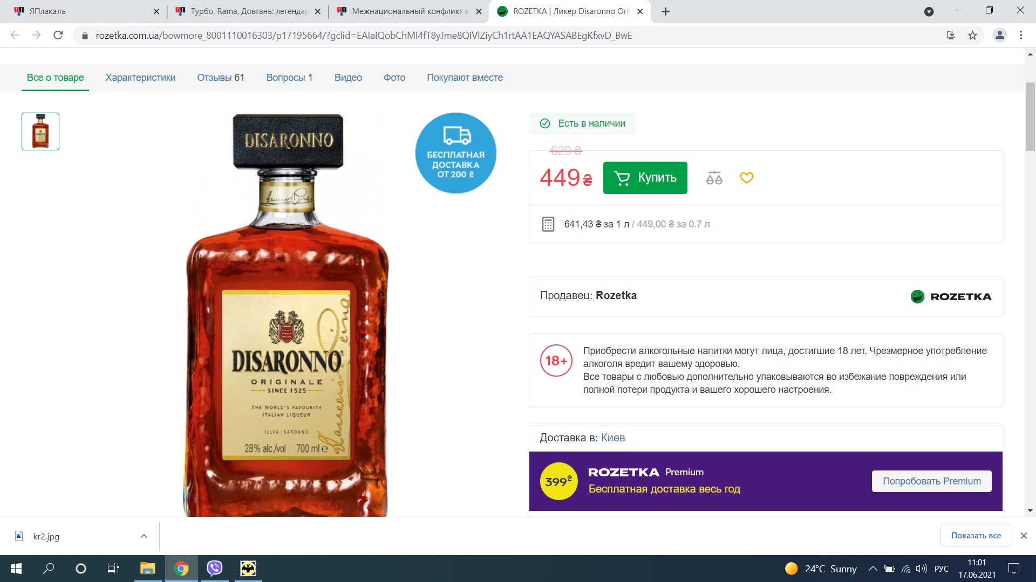1036x582 pixels.
Task: Click the free delivery truck badge
Action: coord(456,153)
